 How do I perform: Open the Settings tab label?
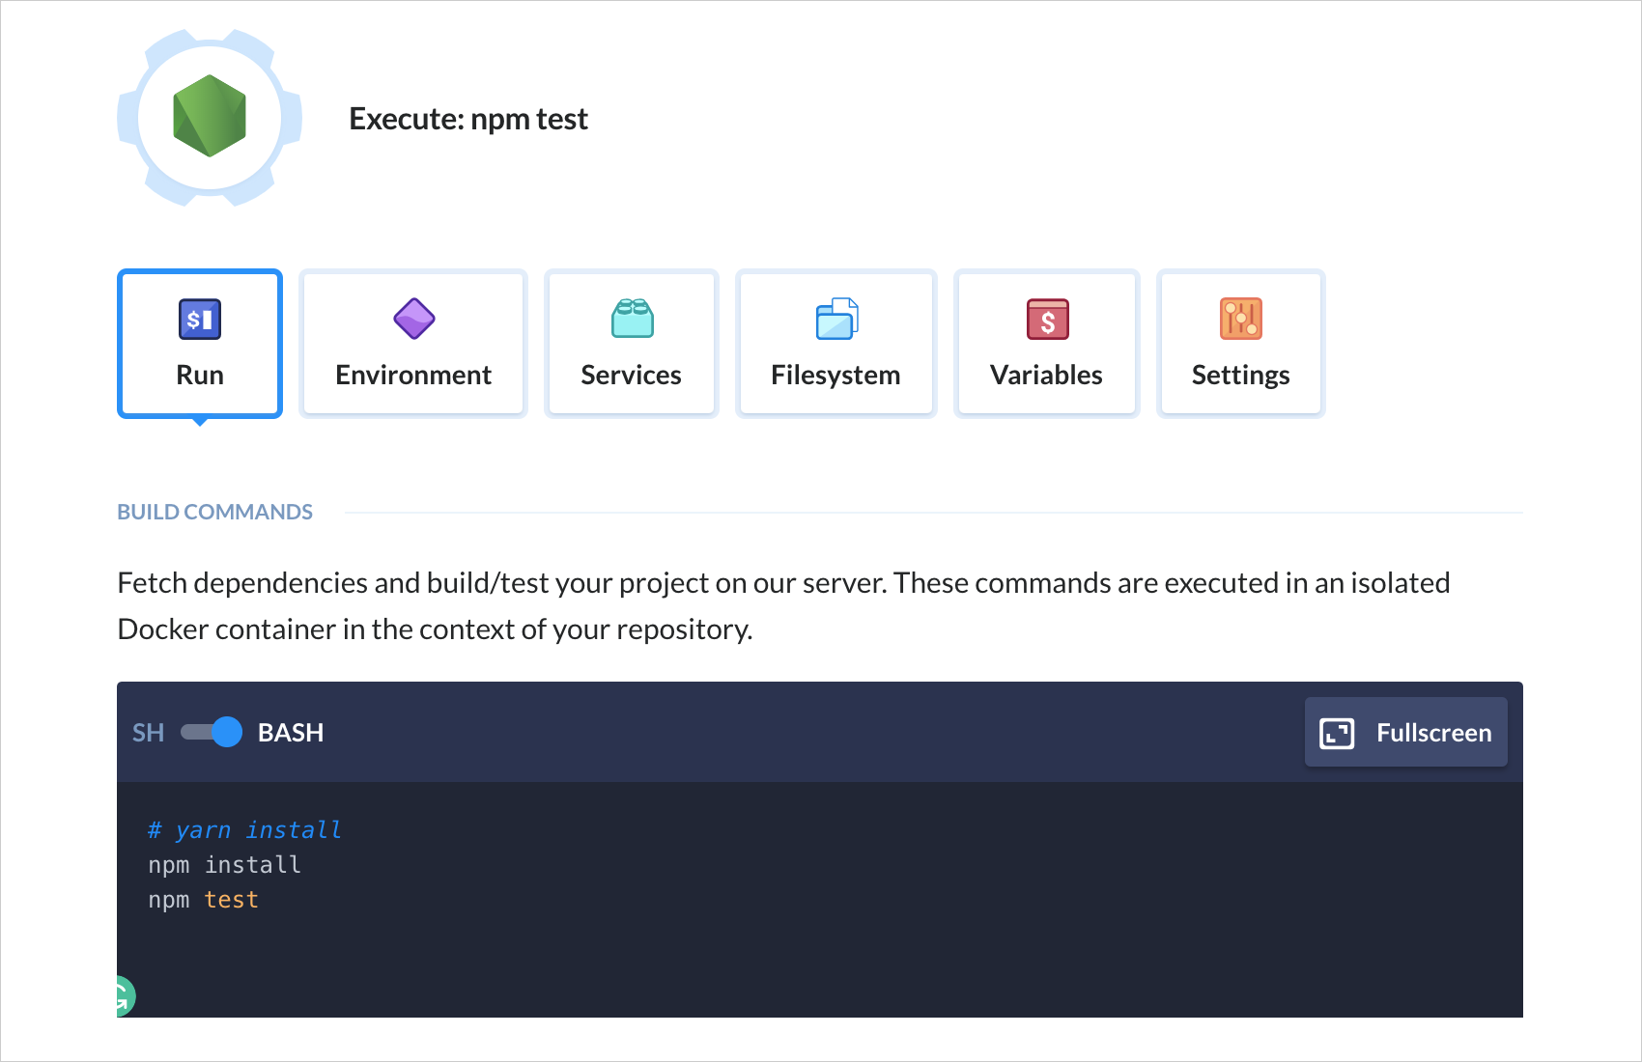click(1241, 376)
